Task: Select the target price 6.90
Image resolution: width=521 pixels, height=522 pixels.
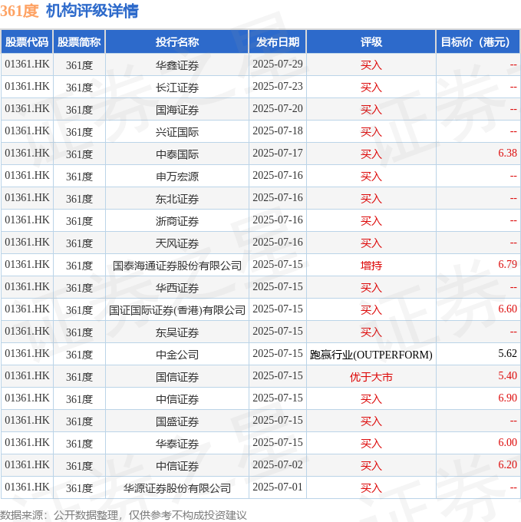Action: tap(507, 398)
